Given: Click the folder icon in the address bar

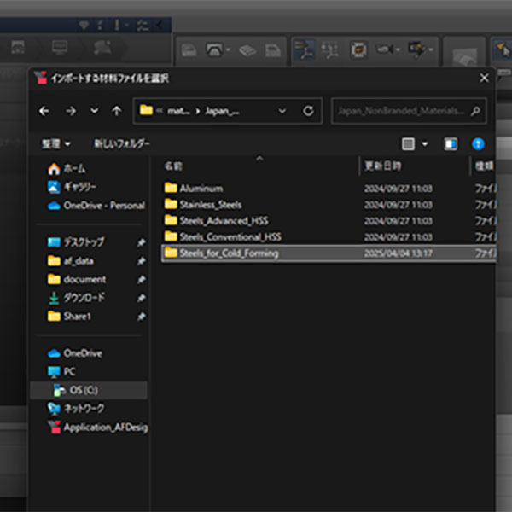Looking at the screenshot, I should [146, 110].
